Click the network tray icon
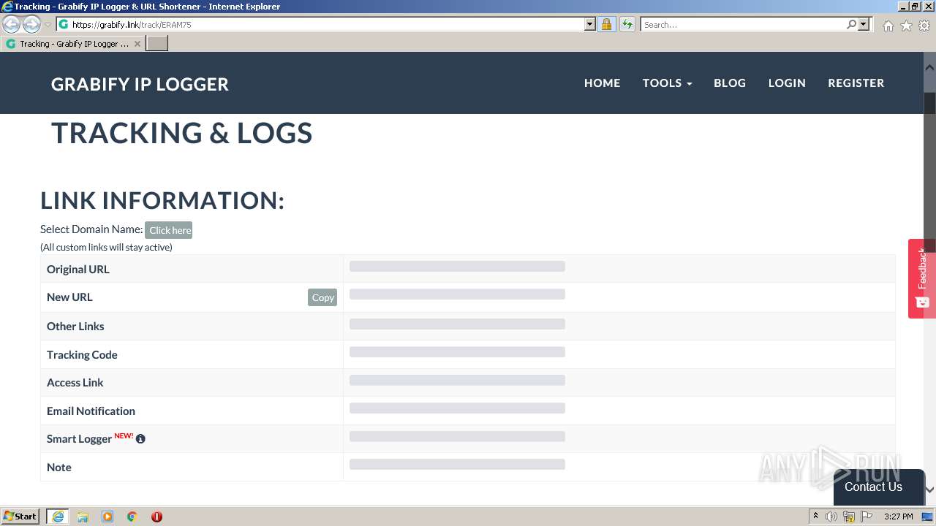 point(849,517)
